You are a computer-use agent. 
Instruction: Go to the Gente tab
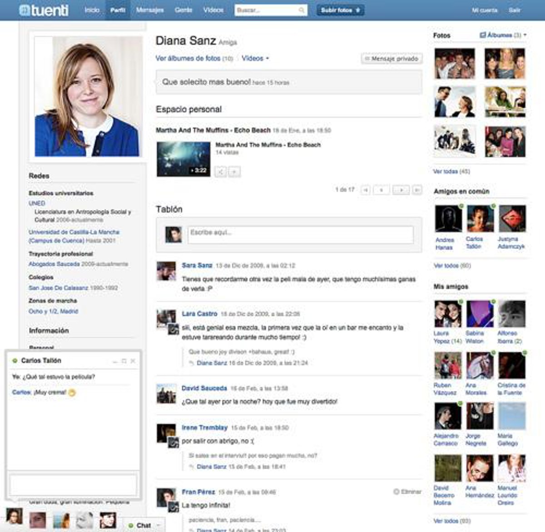click(183, 10)
